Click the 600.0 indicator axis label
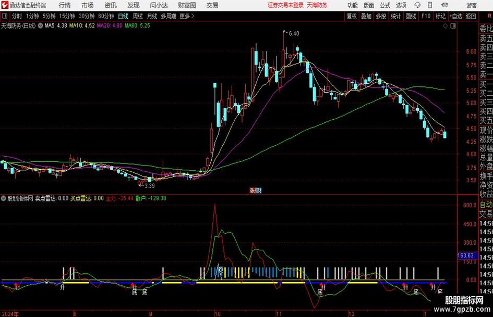Viewport: 493px width, 317px height. click(x=470, y=205)
